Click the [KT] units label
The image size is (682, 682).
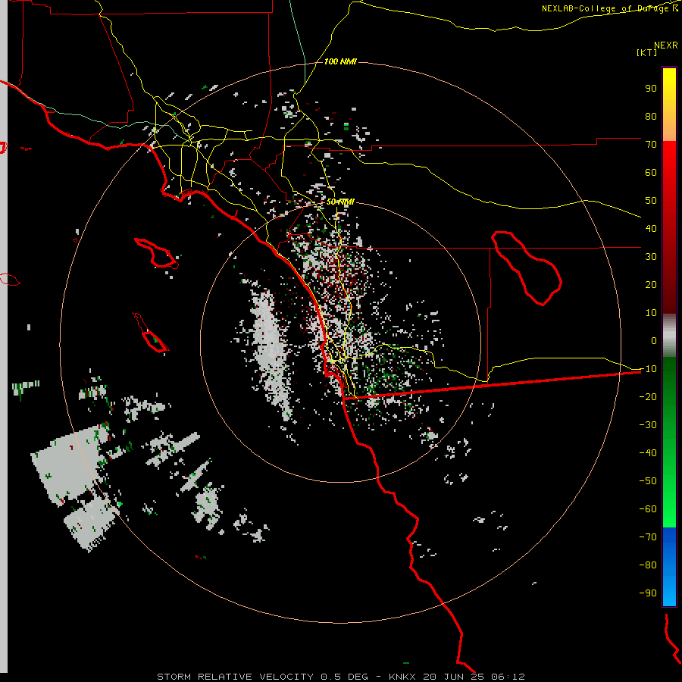click(x=647, y=52)
